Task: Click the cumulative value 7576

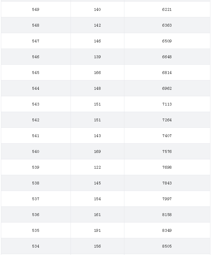Action: (167, 151)
